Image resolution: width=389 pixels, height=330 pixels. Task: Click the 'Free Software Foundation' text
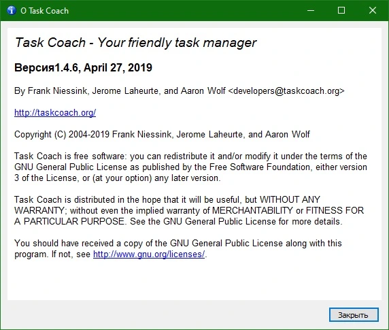[260, 167]
